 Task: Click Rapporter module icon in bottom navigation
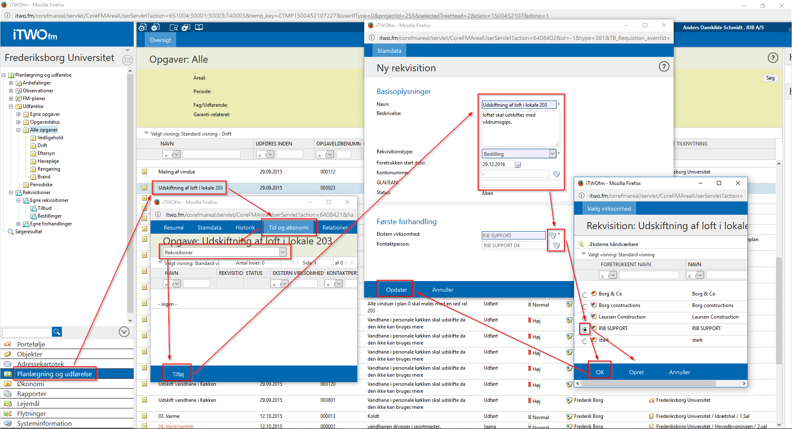7,394
